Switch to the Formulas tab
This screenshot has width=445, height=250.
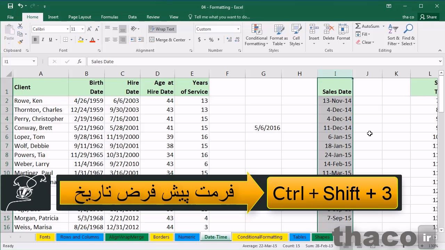(x=110, y=17)
